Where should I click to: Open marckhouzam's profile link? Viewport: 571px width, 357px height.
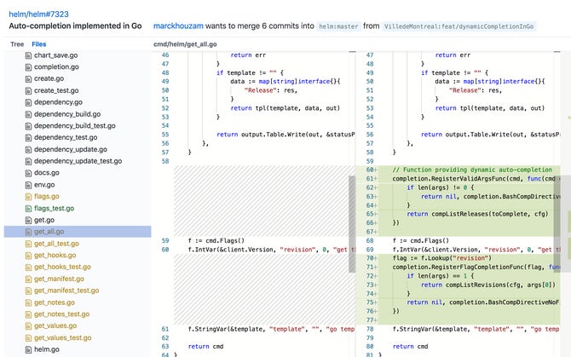[x=178, y=26]
